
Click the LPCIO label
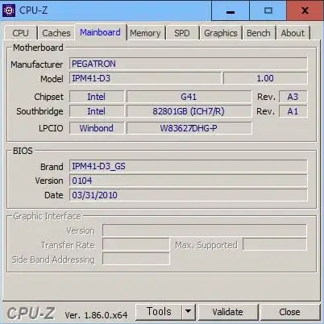(51, 128)
